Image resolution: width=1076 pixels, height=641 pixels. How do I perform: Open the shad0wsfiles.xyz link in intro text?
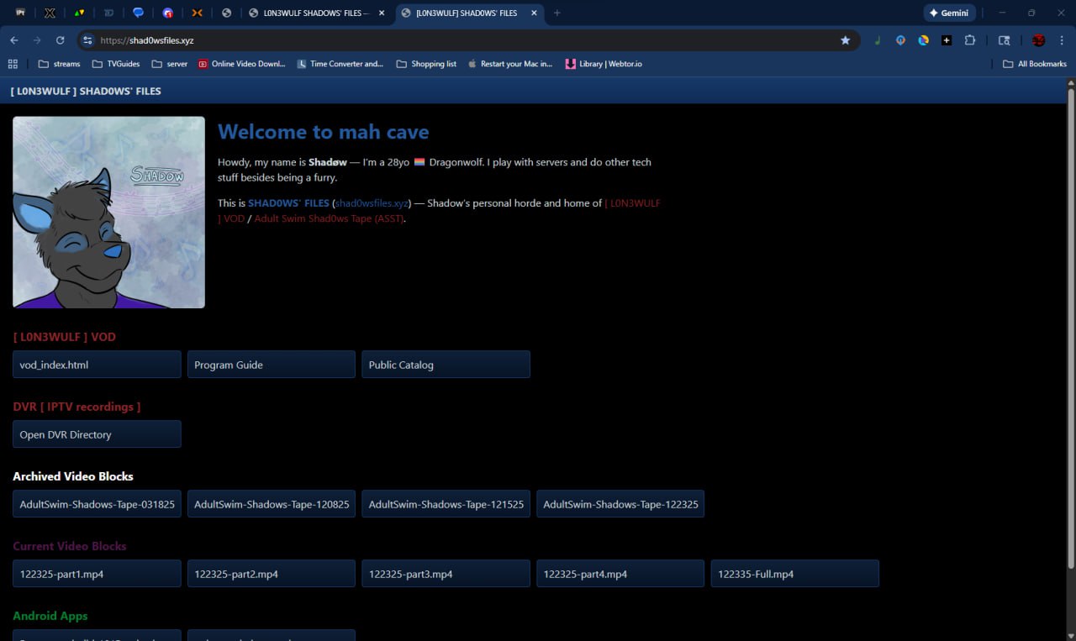coord(372,203)
